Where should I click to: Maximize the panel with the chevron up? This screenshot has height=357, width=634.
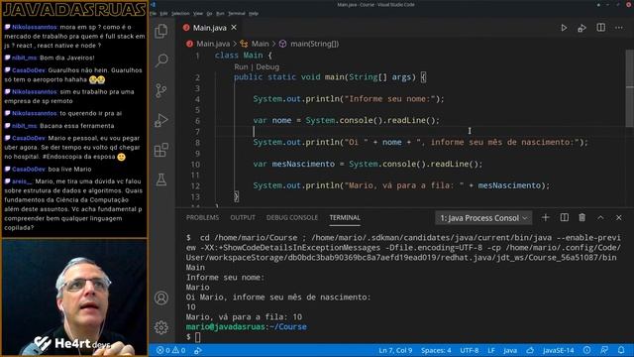coord(600,218)
